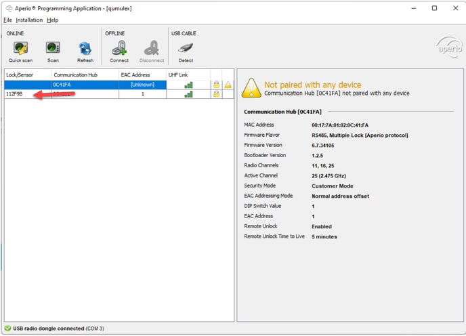This screenshot has height=336, width=466.
Task: Click the warning triangle in the 0C41FA row
Action: tap(228, 85)
